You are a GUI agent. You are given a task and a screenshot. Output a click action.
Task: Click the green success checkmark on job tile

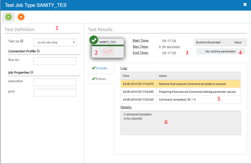(94, 40)
